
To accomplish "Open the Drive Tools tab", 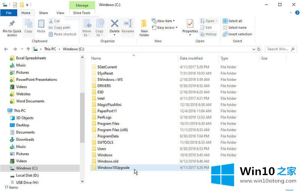I will (82, 13).
